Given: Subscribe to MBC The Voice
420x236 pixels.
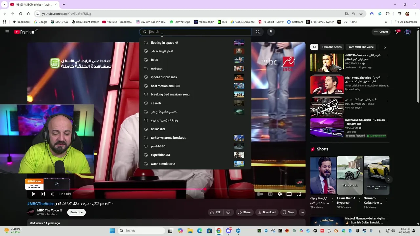Looking at the screenshot, I should (76, 212).
